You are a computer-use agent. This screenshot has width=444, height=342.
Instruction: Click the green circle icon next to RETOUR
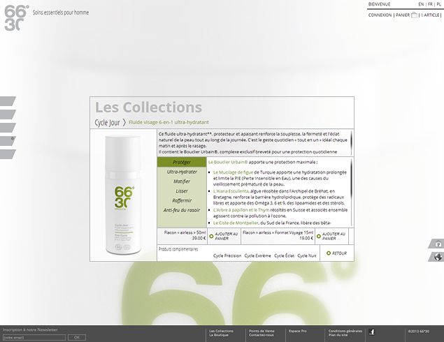pos(329,253)
